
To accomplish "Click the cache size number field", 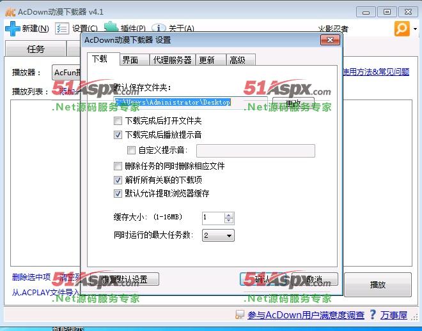I will (213, 218).
